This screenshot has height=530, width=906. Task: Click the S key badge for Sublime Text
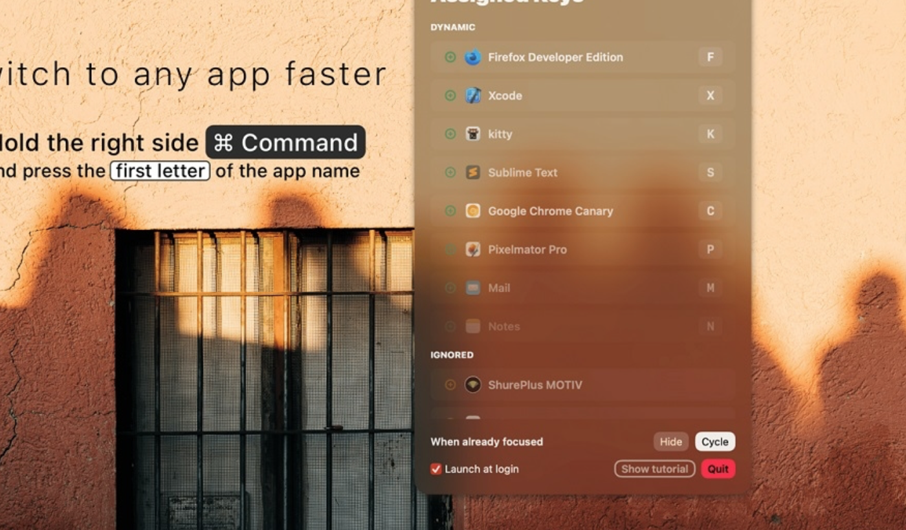pyautogui.click(x=710, y=173)
